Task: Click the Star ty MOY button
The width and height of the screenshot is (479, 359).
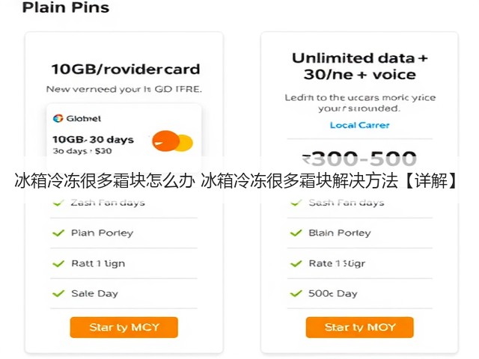Action: point(359,328)
